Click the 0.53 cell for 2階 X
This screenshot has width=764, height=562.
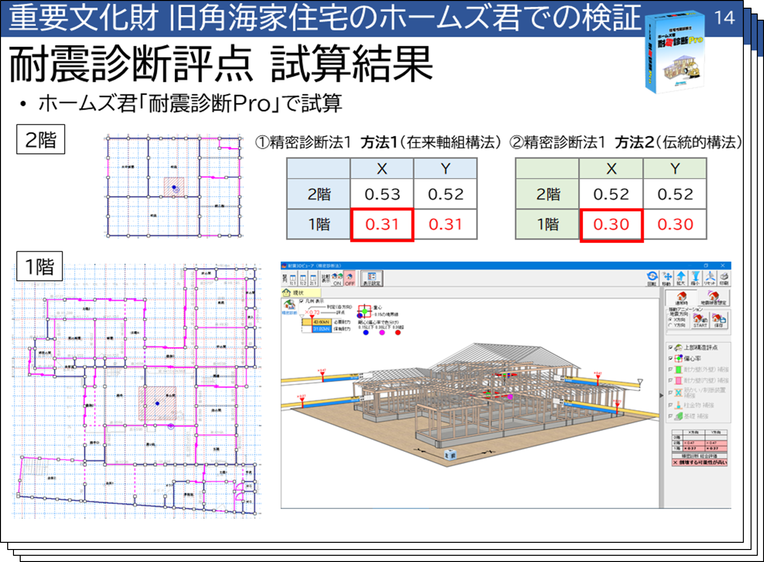382,194
